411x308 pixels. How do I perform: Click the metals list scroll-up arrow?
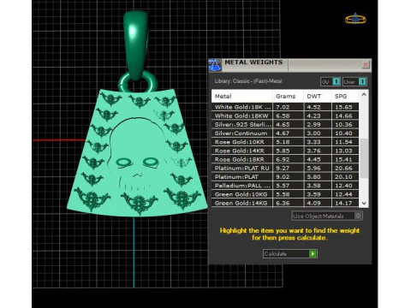pyautogui.click(x=364, y=94)
